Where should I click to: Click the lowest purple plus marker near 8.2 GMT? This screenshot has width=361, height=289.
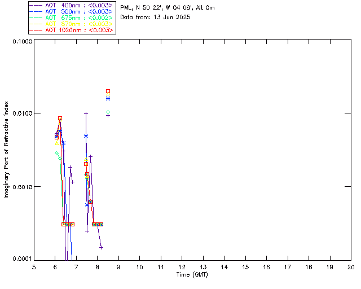101,248
